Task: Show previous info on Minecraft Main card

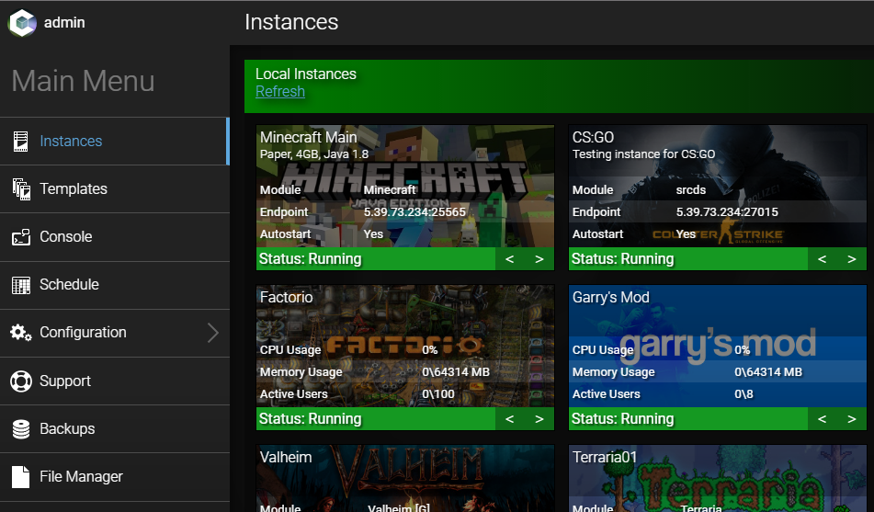Action: [x=509, y=259]
